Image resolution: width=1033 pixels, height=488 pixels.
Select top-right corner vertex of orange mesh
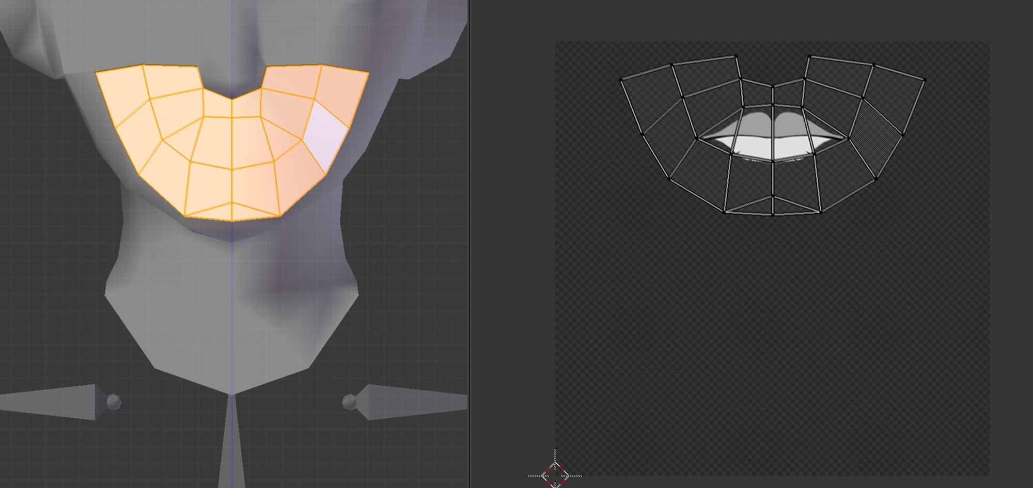[x=369, y=72]
